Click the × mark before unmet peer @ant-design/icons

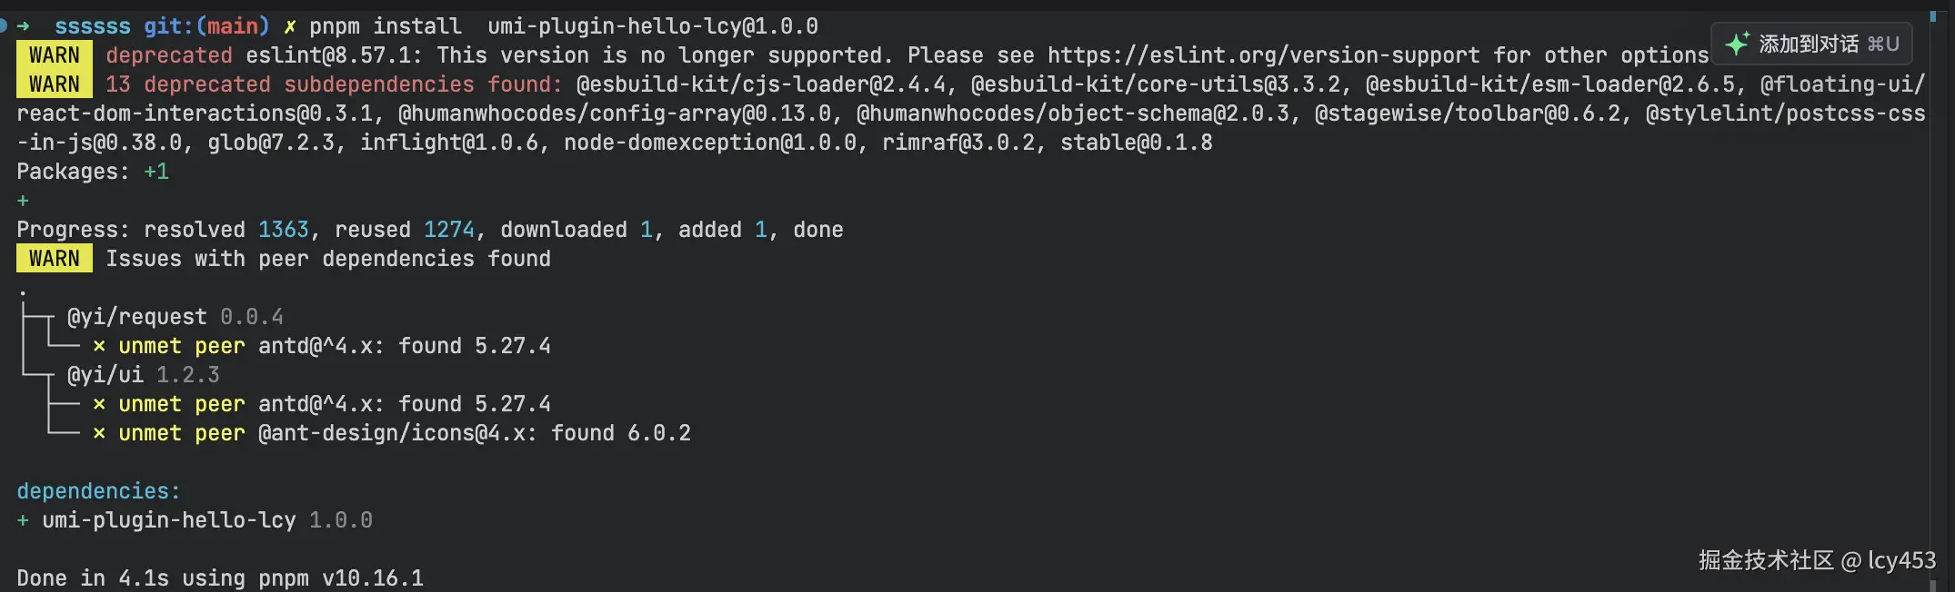[x=99, y=433]
